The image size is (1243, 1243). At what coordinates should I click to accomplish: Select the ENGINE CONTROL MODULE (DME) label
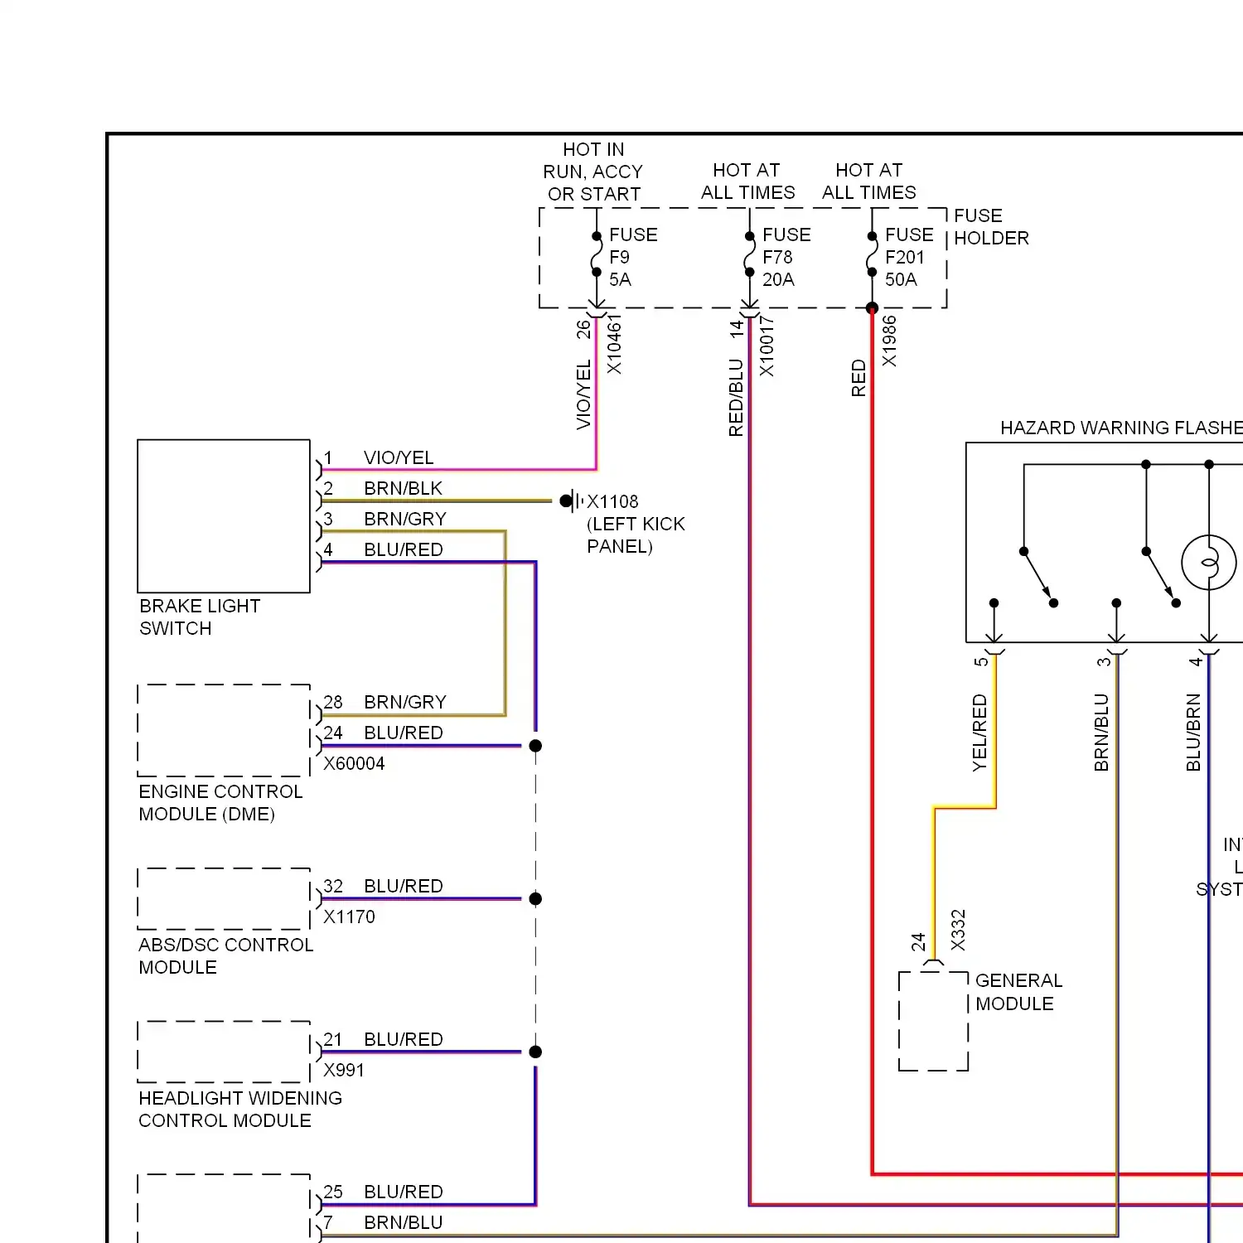[220, 803]
